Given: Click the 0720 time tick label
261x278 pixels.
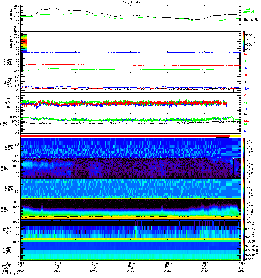Looking at the screenshot, I should click(x=167, y=271).
